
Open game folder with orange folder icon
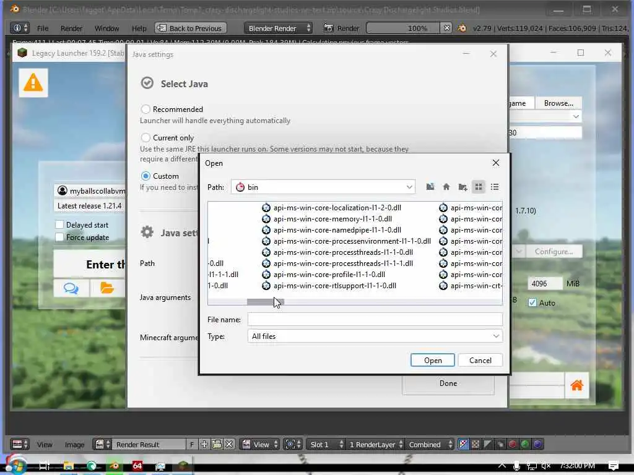(106, 288)
